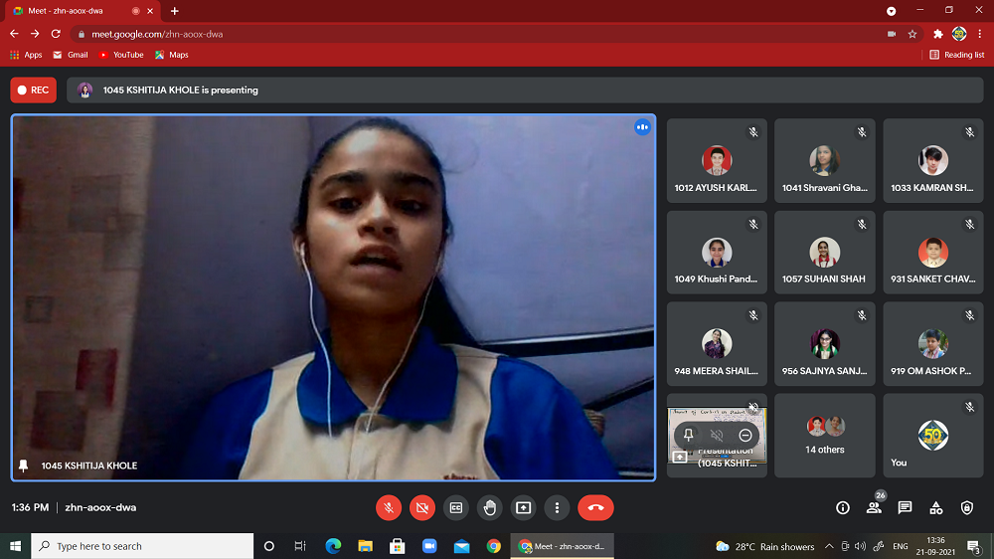Viewport: 994px width, 559px height.
Task: Click the Windows taskbar search box
Action: click(142, 546)
